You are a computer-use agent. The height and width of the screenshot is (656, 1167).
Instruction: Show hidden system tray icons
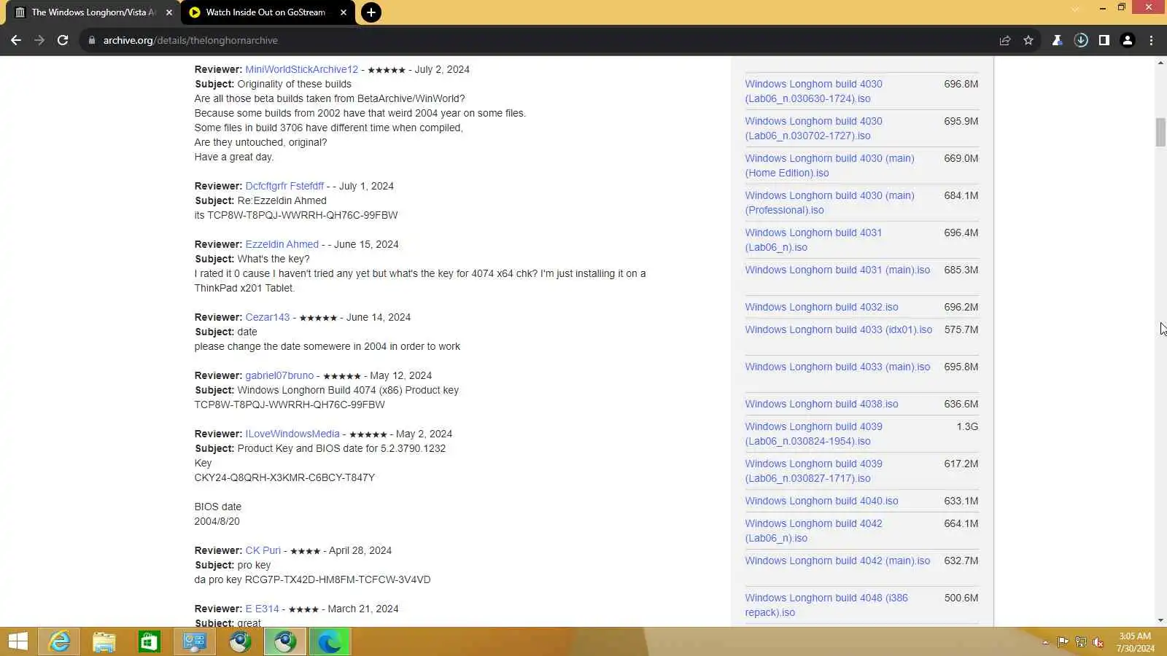click(1046, 642)
